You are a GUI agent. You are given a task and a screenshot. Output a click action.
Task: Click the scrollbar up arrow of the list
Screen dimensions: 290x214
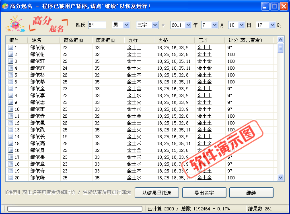[x=280, y=39]
